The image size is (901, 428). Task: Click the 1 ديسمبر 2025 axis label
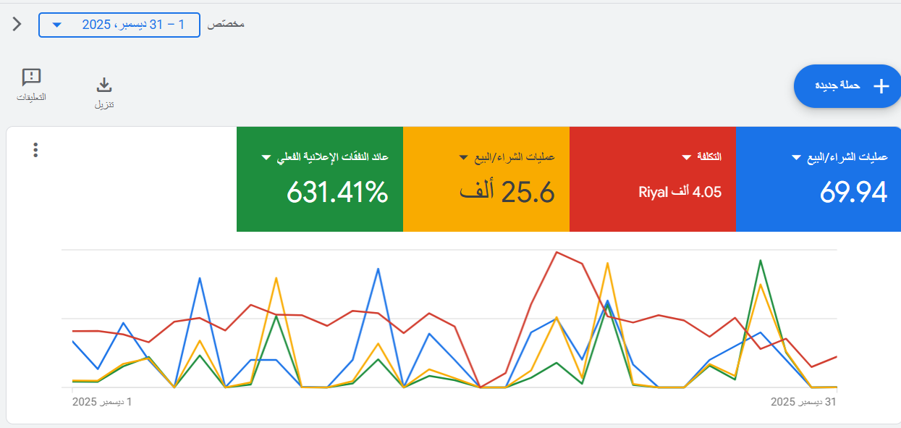[x=102, y=401]
